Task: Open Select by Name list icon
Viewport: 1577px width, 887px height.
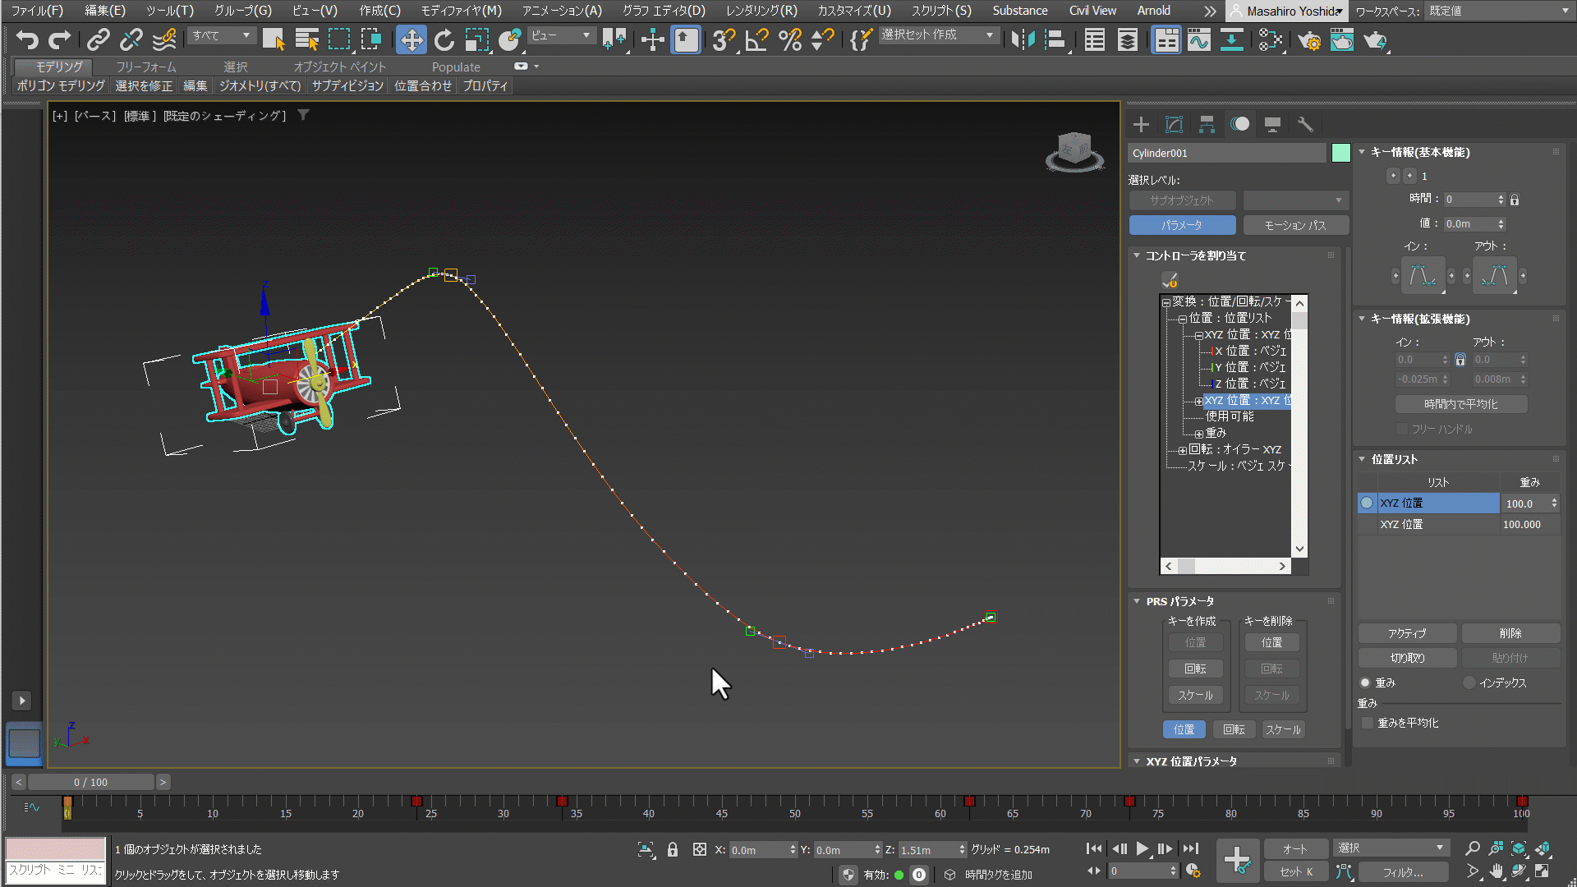Action: [x=306, y=39]
